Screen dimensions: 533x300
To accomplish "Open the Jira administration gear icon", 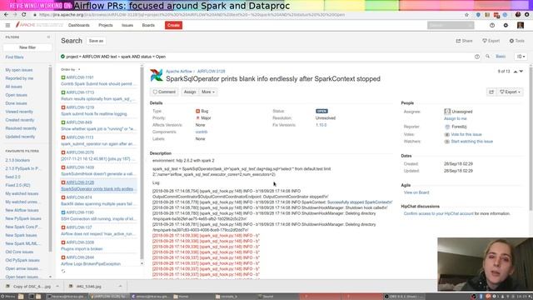I will [506, 25].
